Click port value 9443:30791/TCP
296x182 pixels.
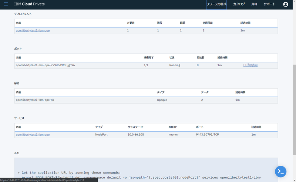[x=207, y=135]
